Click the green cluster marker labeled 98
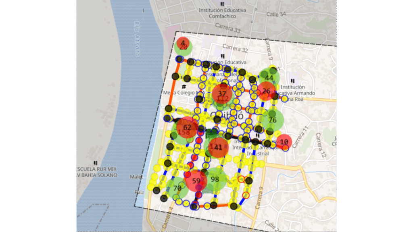Image resolution: width=413 pixels, height=232 pixels. click(215, 179)
